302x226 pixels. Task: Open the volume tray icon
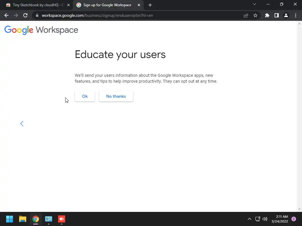pyautogui.click(x=265, y=219)
